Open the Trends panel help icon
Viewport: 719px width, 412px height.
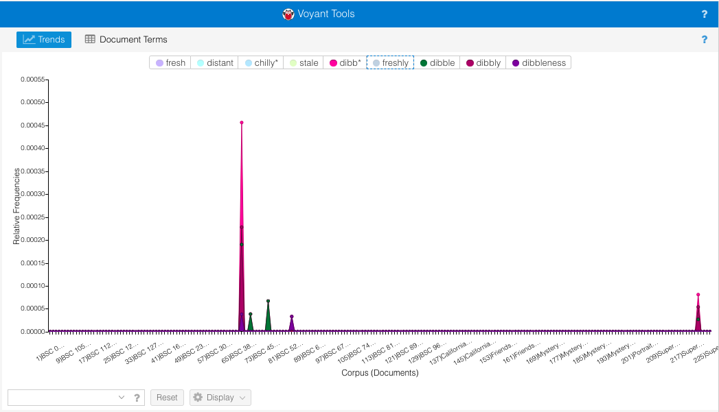705,39
